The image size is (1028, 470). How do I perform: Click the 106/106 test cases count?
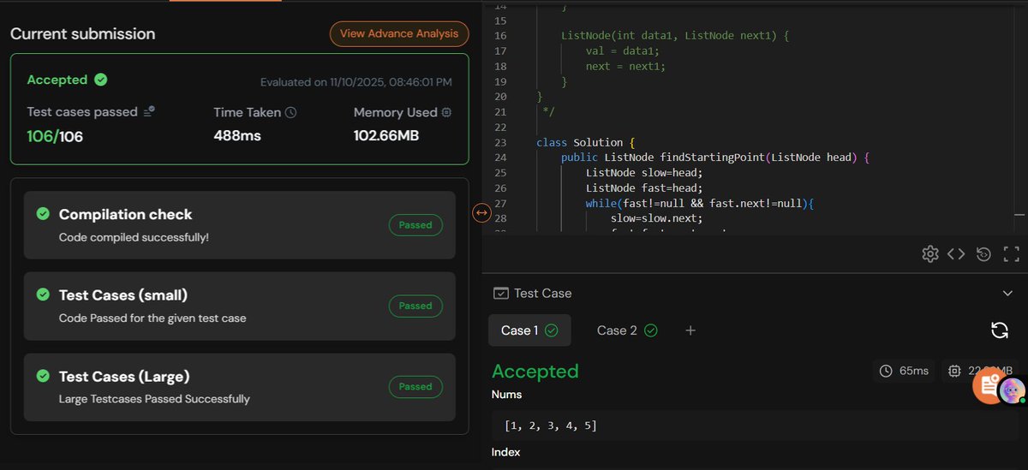tap(55, 136)
